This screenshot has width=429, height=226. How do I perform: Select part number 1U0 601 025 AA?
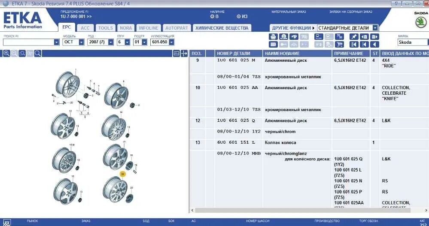[237, 87]
